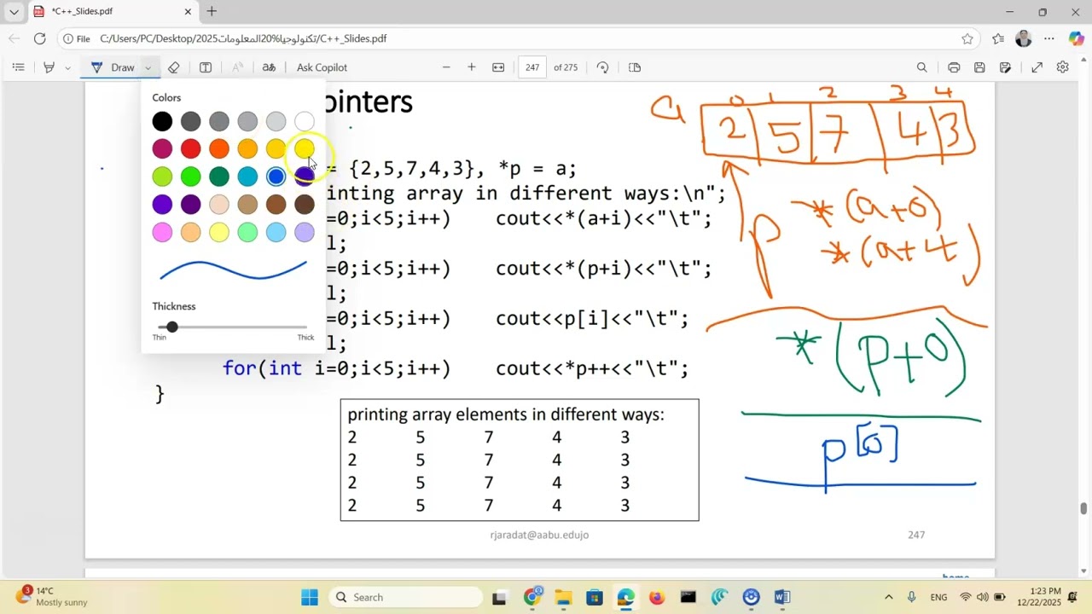The width and height of the screenshot is (1092, 614).
Task: Select the Erase tool
Action: pos(174,67)
